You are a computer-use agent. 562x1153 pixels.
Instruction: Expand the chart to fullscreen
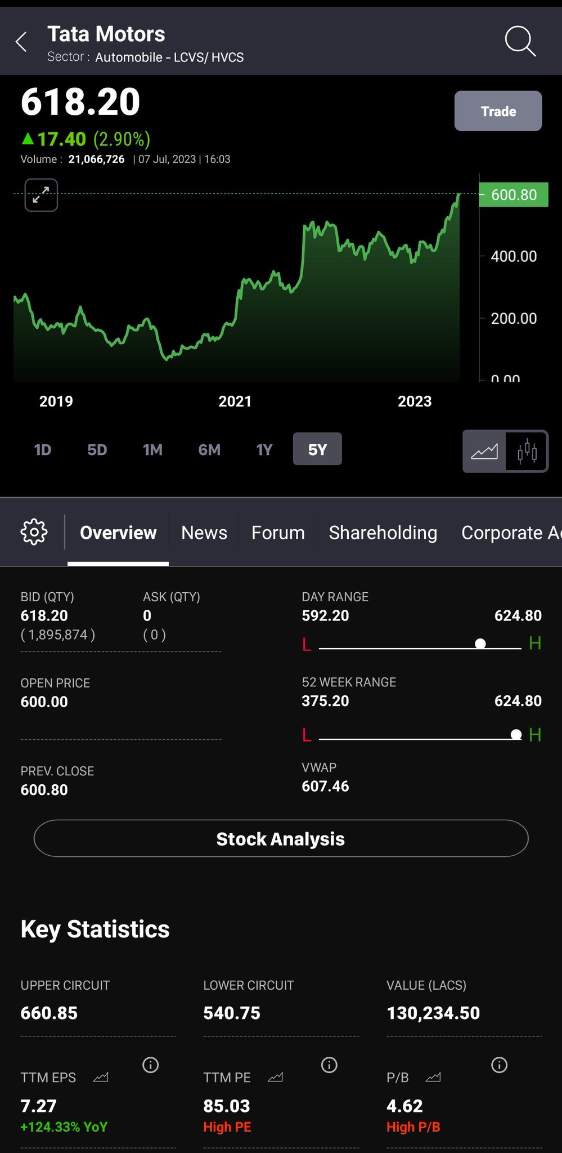pos(41,195)
